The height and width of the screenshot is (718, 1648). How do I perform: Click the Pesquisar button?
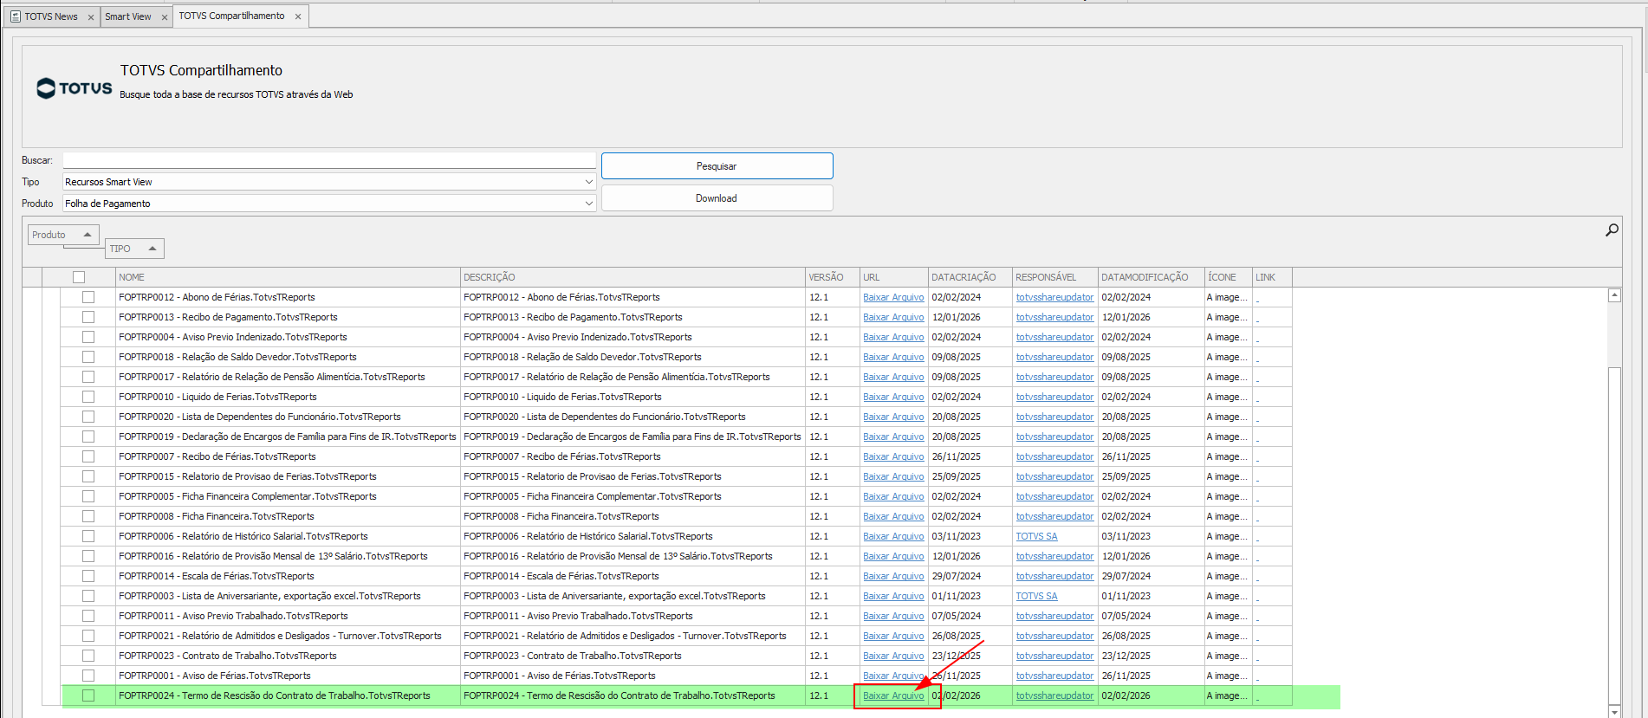point(717,166)
